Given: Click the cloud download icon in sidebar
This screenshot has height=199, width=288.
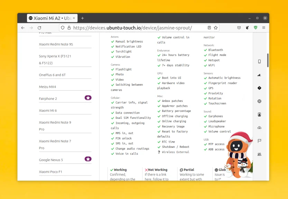Looking at the screenshot, I should click(x=259, y=127).
